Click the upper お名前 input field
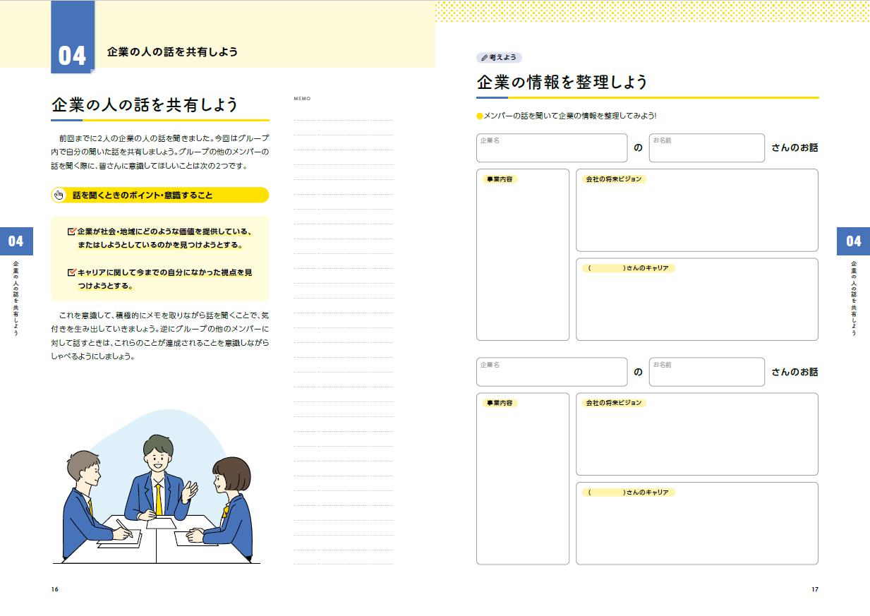The height and width of the screenshot is (616, 870). 707,148
